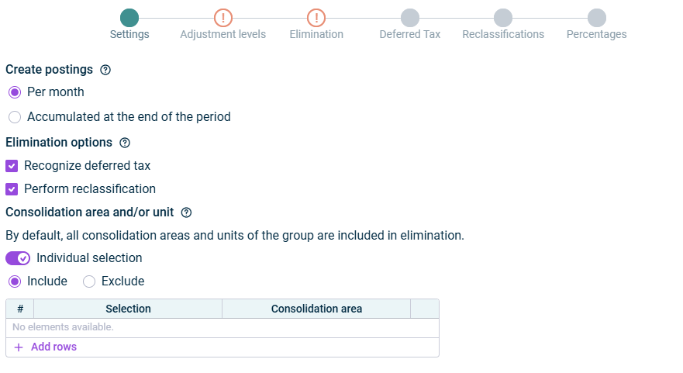Viewport: 683px width, 373px height.
Task: Click the Reclassifications step circle
Action: (503, 18)
